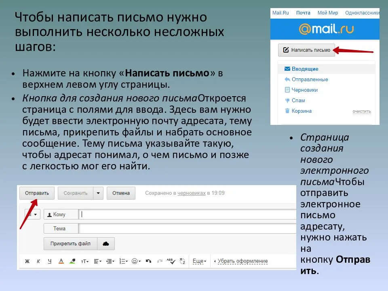Redo the last action

(x=160, y=261)
